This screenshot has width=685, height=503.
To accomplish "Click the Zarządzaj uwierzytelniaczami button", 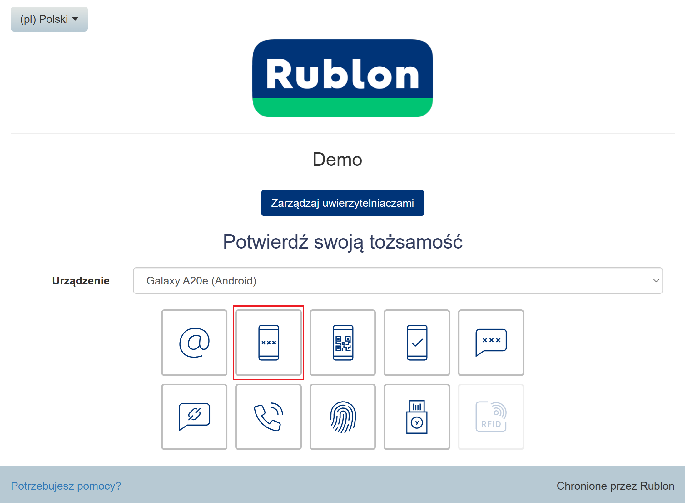I will pos(342,203).
